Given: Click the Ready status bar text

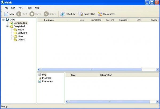Looking at the screenshot, I should click(x=4, y=107).
